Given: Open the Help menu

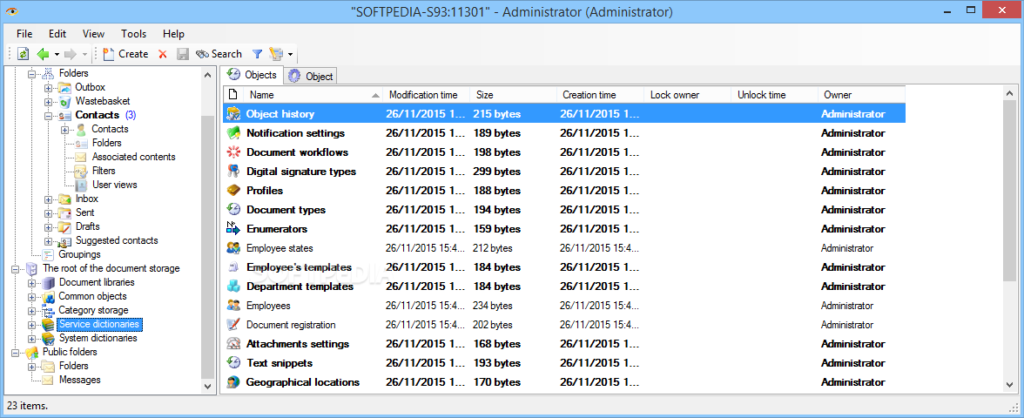Looking at the screenshot, I should [x=174, y=34].
